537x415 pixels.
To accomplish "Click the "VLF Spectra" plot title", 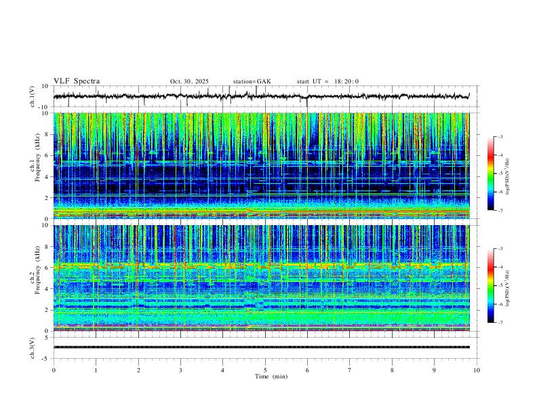I will pyautogui.click(x=77, y=81).
